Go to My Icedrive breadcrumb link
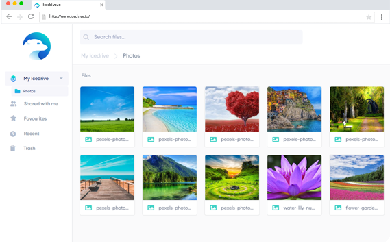This screenshot has width=390, height=250. [95, 55]
